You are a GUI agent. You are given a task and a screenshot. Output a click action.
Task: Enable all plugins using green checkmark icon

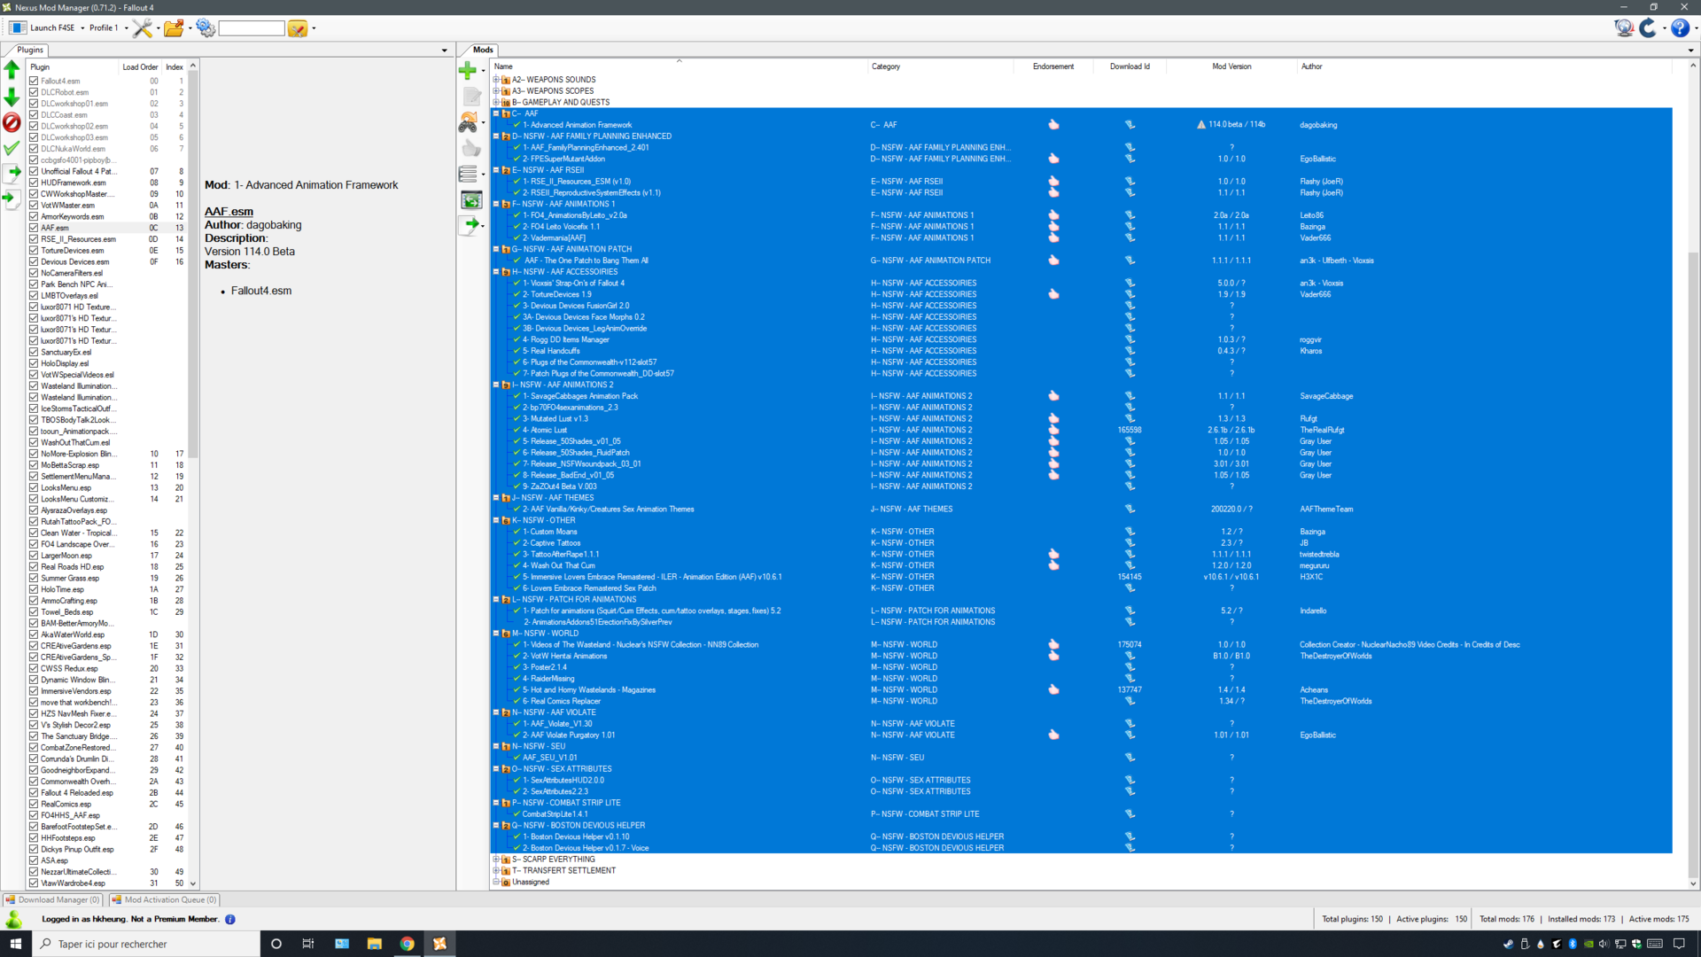point(12,148)
